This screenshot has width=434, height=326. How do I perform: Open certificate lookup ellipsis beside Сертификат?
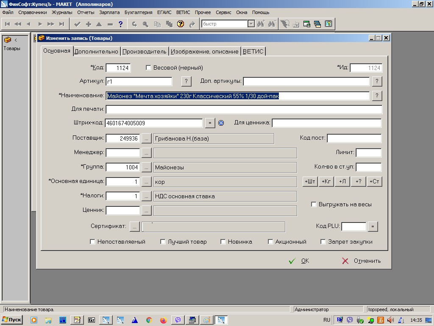pyautogui.click(x=134, y=227)
